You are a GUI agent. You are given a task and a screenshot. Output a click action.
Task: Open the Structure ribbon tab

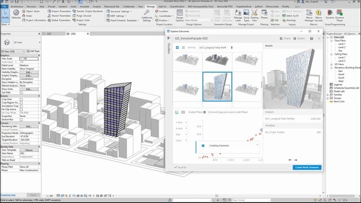pos(32,6)
